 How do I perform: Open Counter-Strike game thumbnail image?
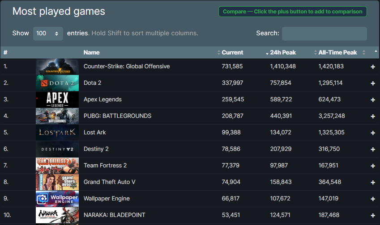(x=57, y=67)
